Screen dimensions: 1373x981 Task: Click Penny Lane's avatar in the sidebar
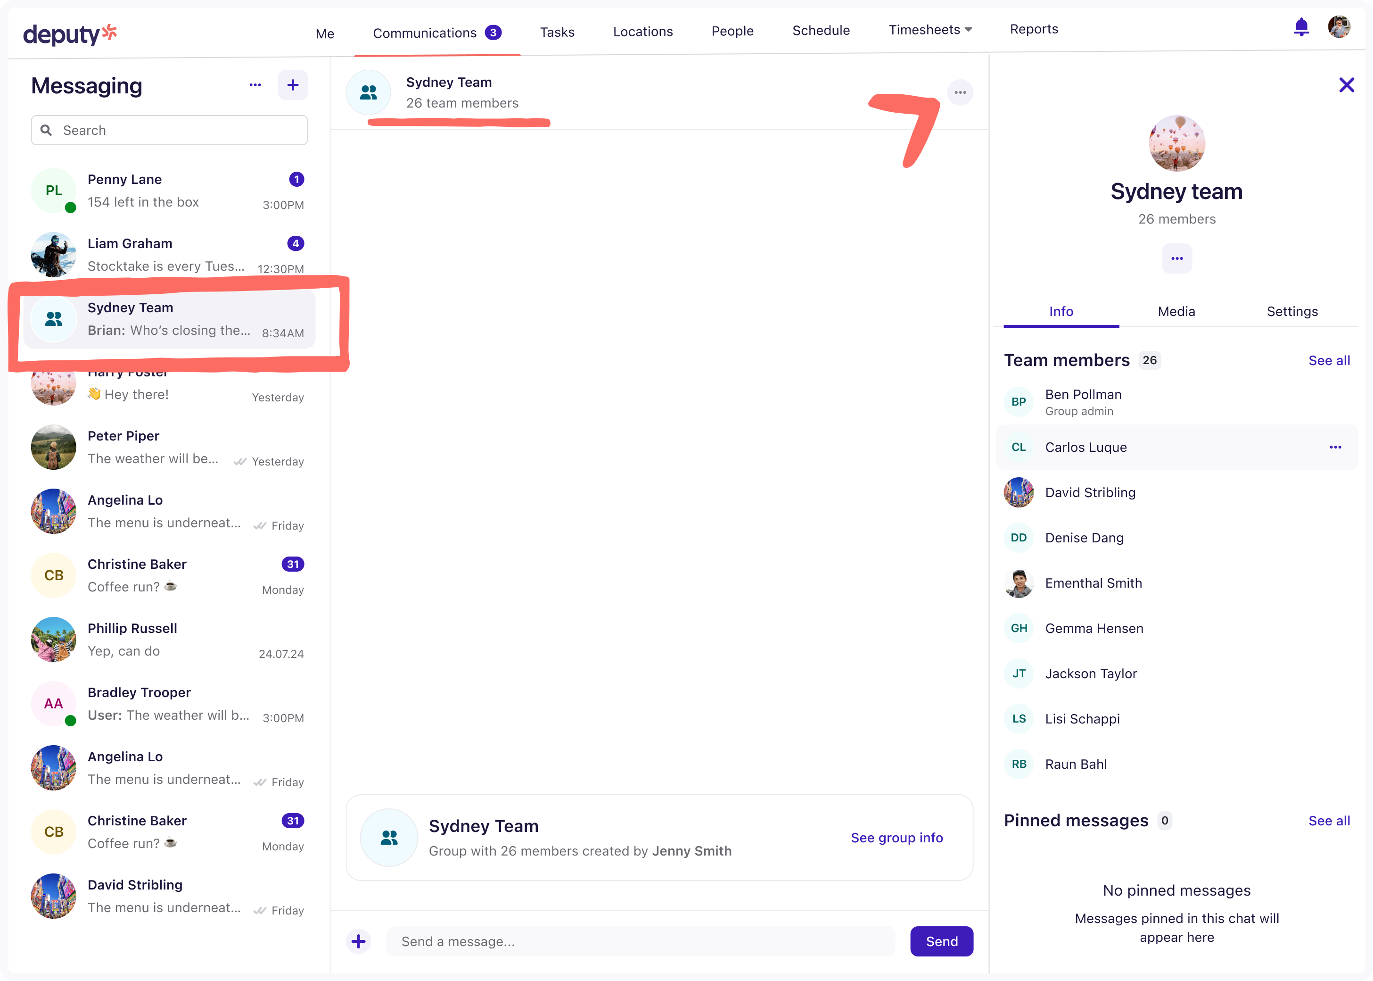point(53,190)
